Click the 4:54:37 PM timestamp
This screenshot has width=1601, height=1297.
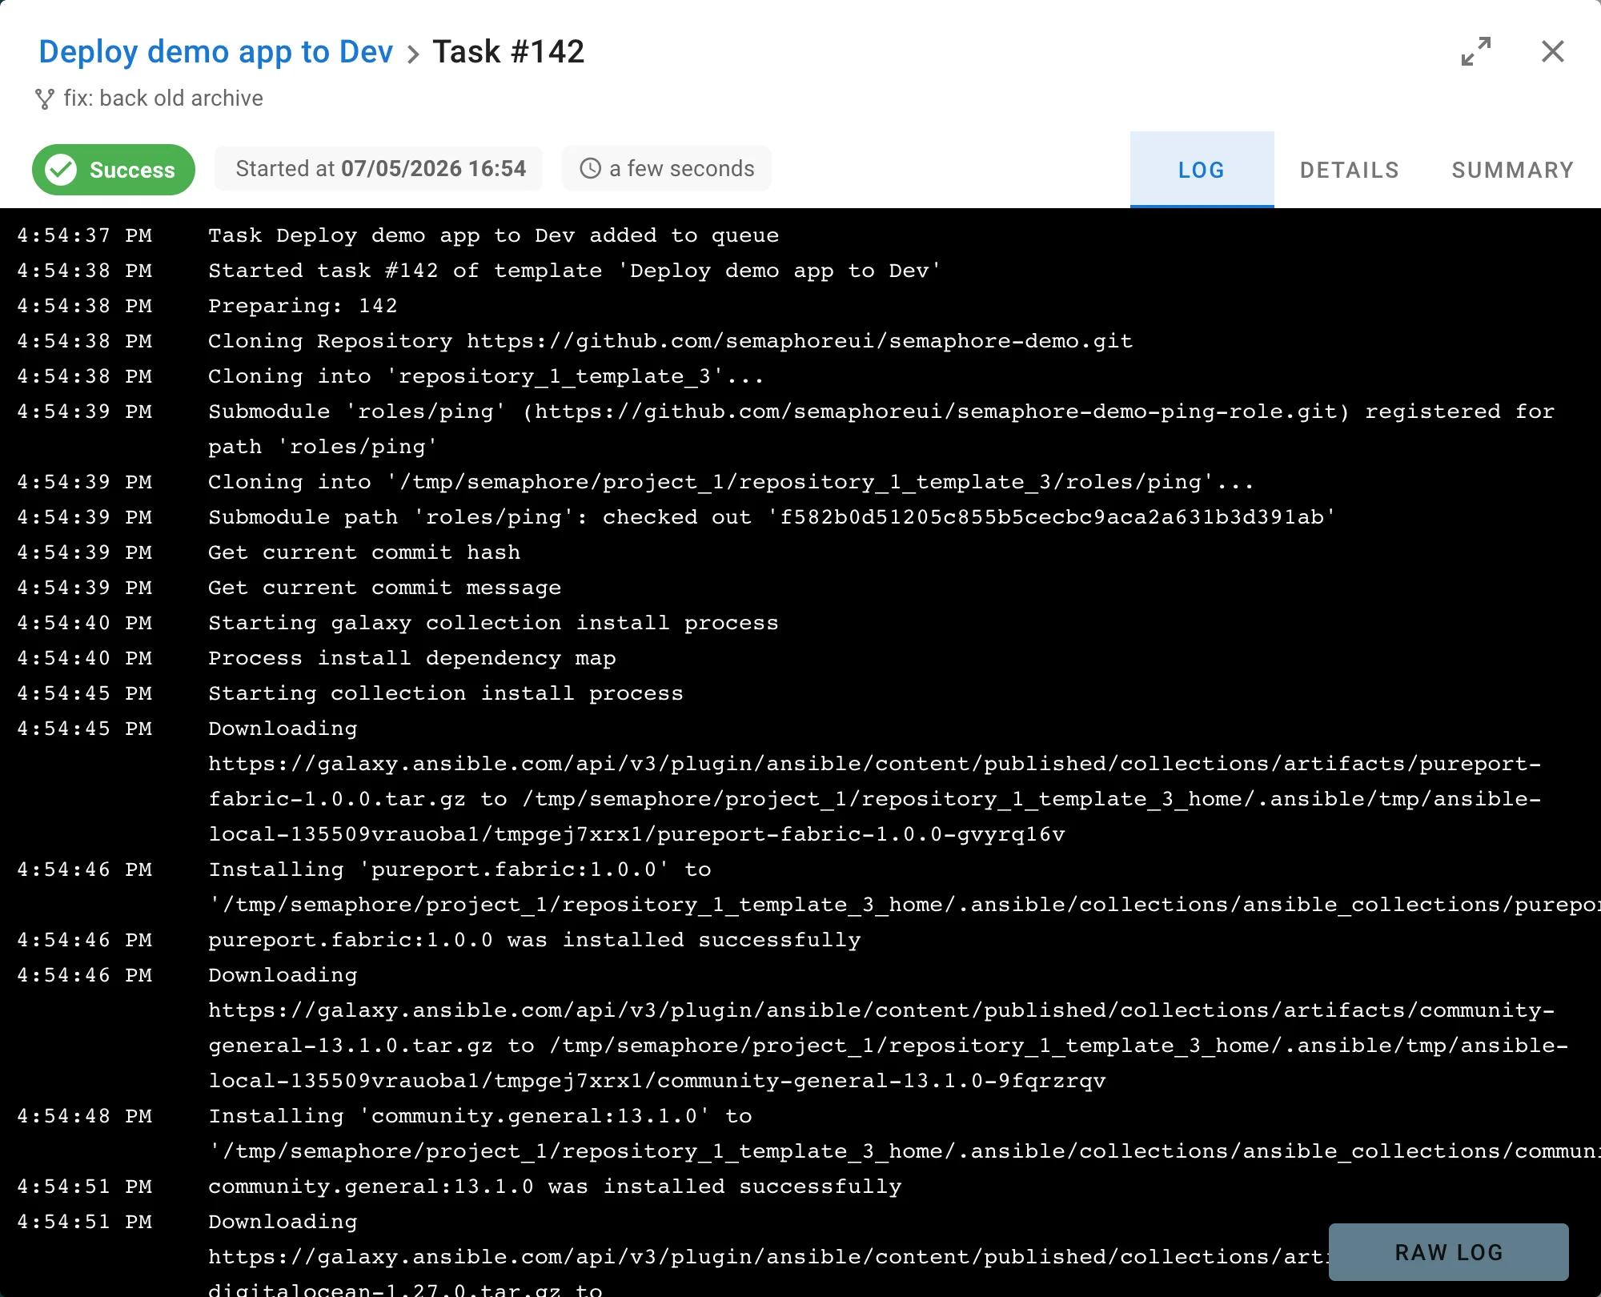click(84, 235)
